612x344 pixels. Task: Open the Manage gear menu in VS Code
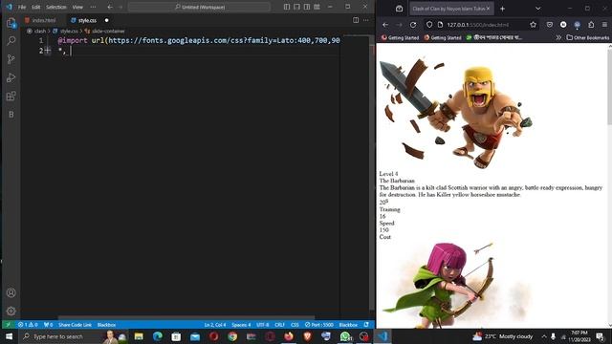click(x=11, y=311)
